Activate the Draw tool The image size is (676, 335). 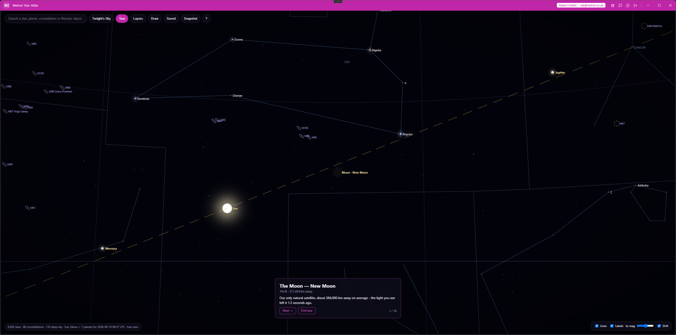click(155, 19)
